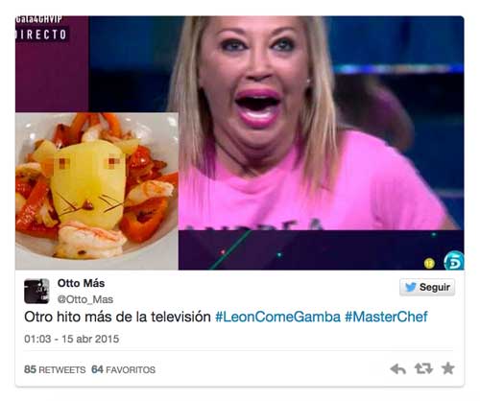This screenshot has height=401, width=480.
Task: Click the reply arrow icon
Action: 397,369
